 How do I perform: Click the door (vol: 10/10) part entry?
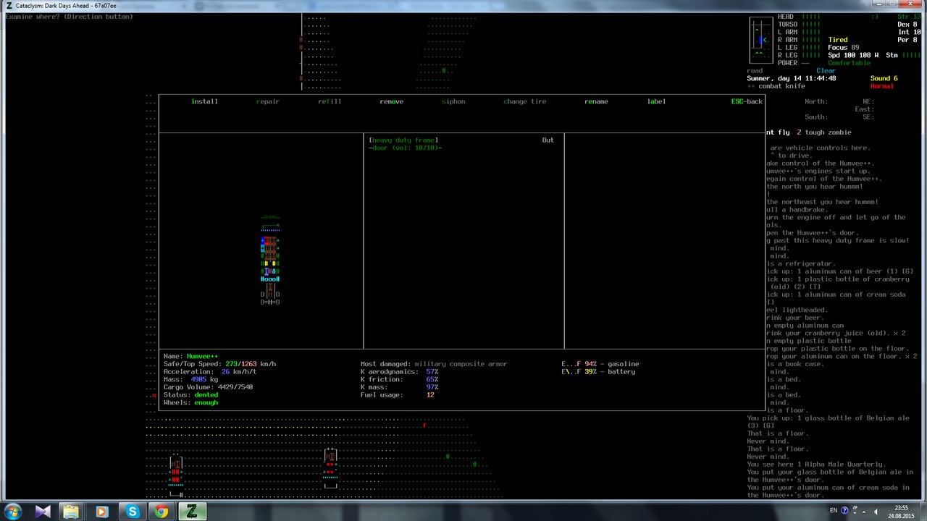coord(406,148)
